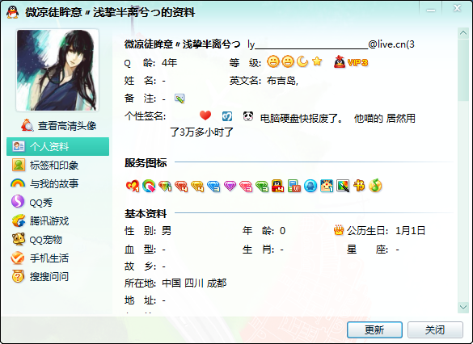473x344 pixels.
Task: Click scrollbar down arrow
Action: [463, 307]
